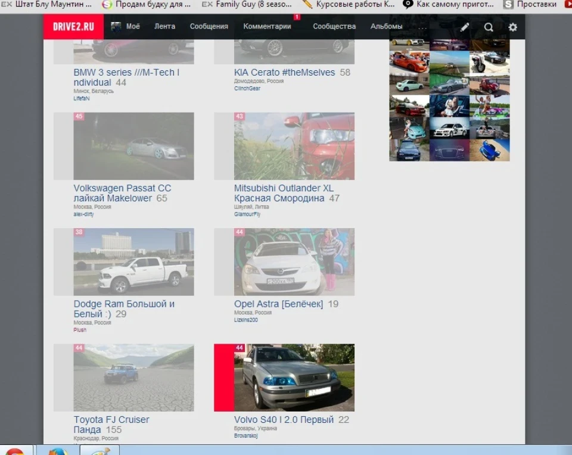The width and height of the screenshot is (572, 455).
Task: Open user Lizkins200 profile
Action: click(x=246, y=320)
